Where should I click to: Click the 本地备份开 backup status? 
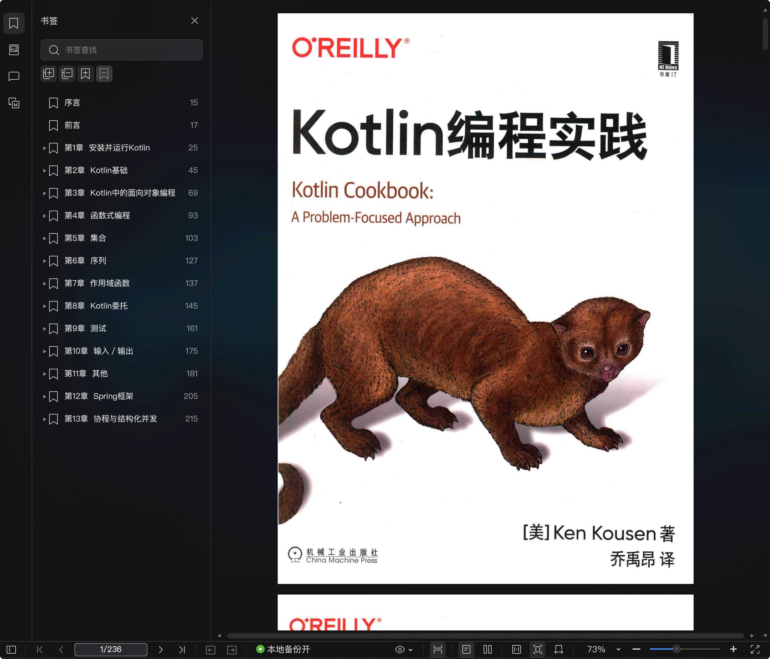(283, 649)
